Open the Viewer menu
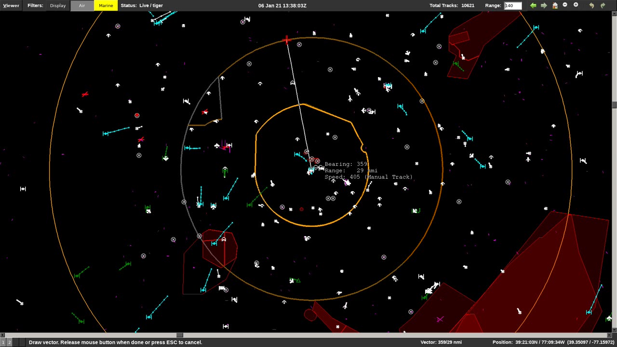 11,5
